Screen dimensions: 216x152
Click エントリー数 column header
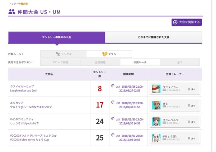tap(100, 74)
